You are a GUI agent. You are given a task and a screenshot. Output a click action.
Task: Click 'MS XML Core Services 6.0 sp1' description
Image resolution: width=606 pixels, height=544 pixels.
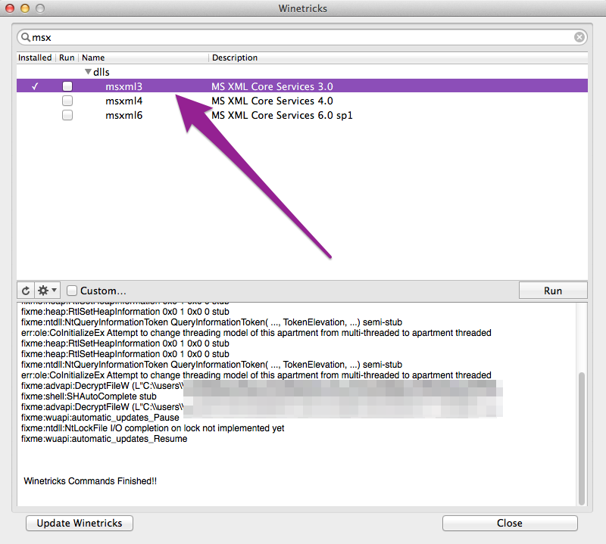[282, 115]
